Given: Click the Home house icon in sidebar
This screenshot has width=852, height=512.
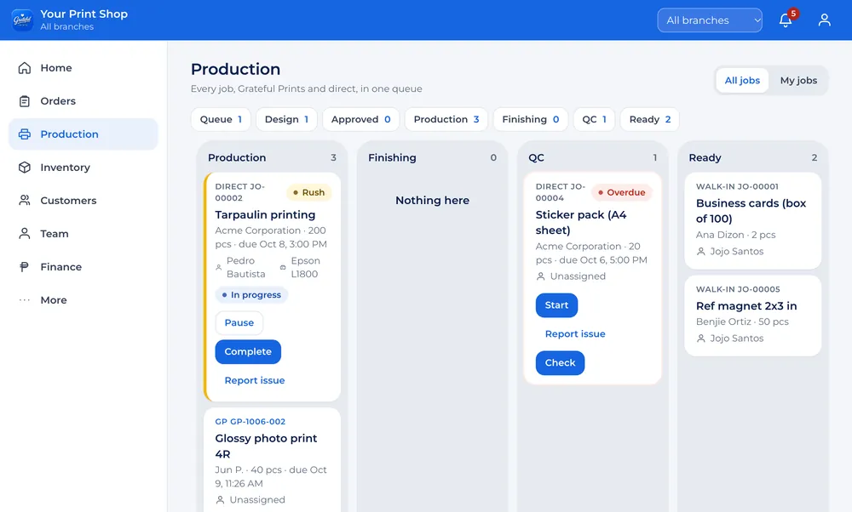Looking at the screenshot, I should pos(25,68).
